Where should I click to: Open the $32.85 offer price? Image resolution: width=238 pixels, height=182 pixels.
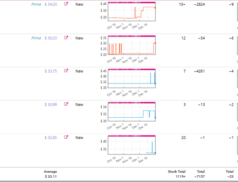point(51,138)
